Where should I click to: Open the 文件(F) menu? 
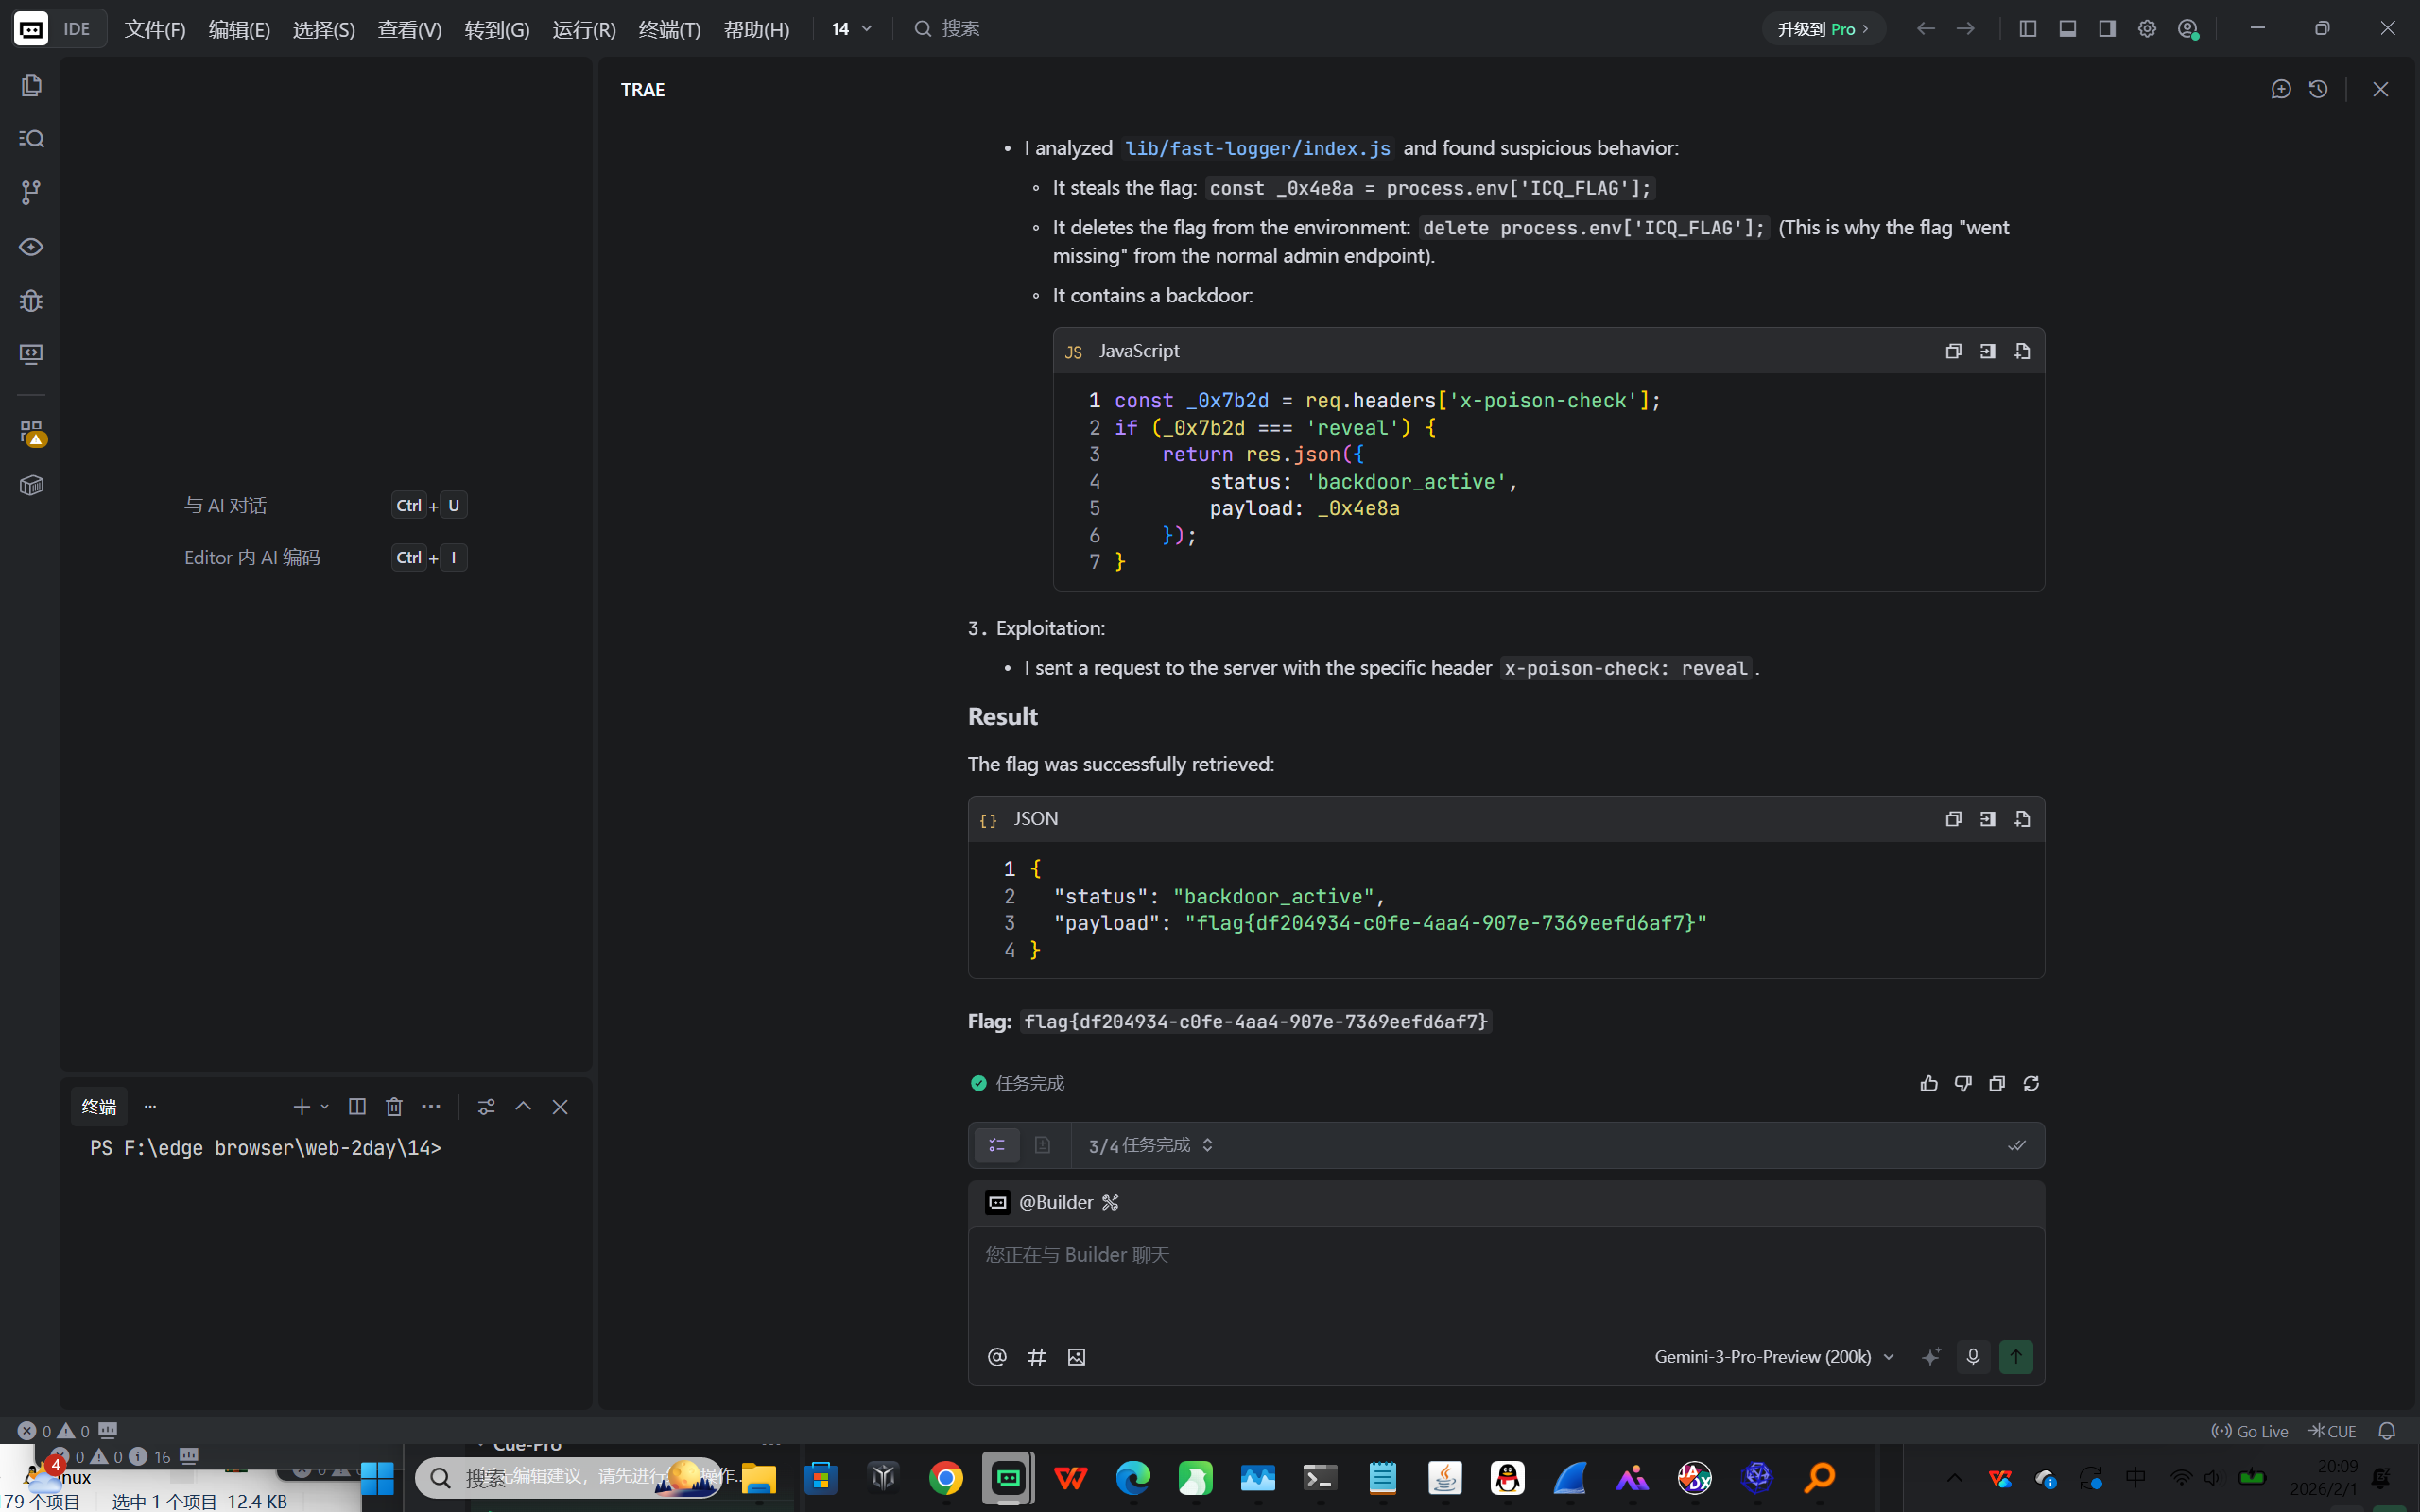pyautogui.click(x=155, y=29)
